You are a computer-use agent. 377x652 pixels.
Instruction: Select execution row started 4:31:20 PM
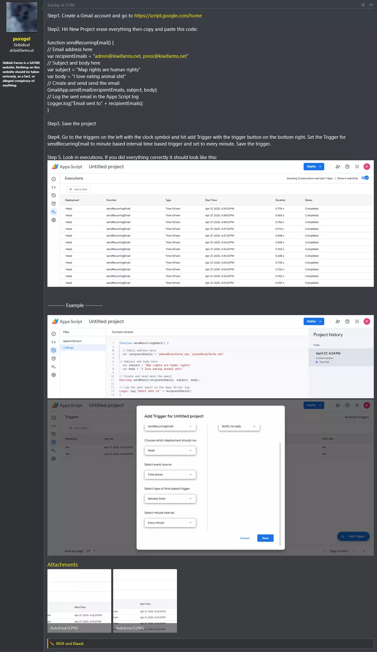click(217, 283)
